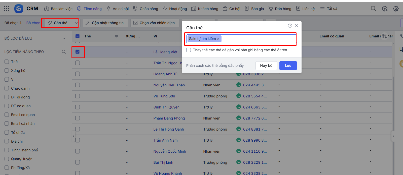Open the Vũ Tùng Sơn record link
Viewport: 403px width, 175px height.
[164, 96]
